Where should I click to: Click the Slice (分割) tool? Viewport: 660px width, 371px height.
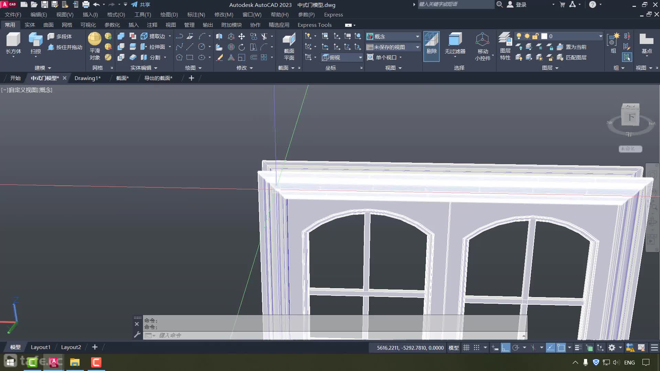(151, 57)
